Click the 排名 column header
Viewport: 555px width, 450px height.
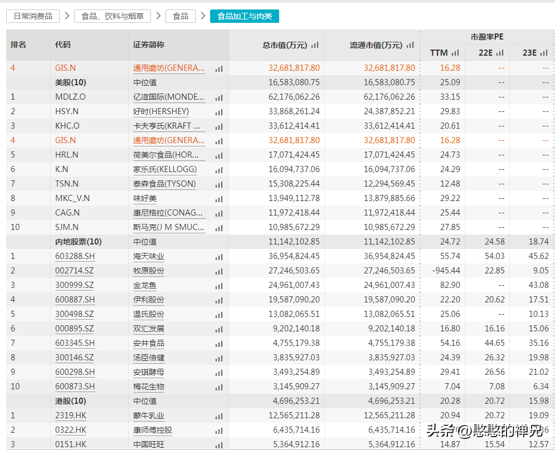click(x=18, y=45)
